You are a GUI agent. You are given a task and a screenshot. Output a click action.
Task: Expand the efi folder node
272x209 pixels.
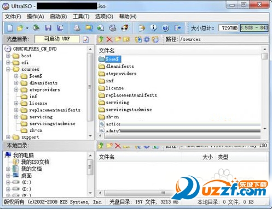[x=8, y=63]
